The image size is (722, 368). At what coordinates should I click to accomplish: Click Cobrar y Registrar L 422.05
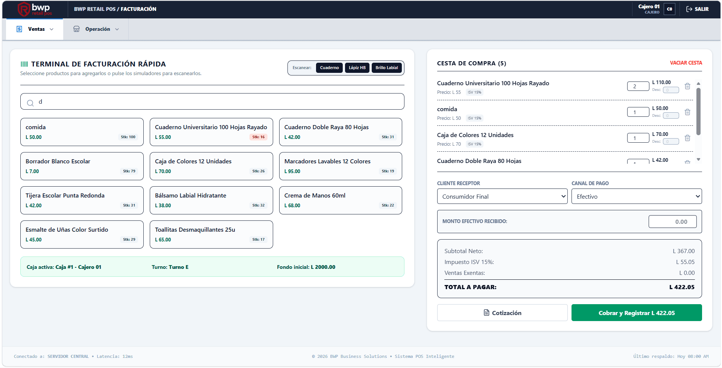click(636, 312)
